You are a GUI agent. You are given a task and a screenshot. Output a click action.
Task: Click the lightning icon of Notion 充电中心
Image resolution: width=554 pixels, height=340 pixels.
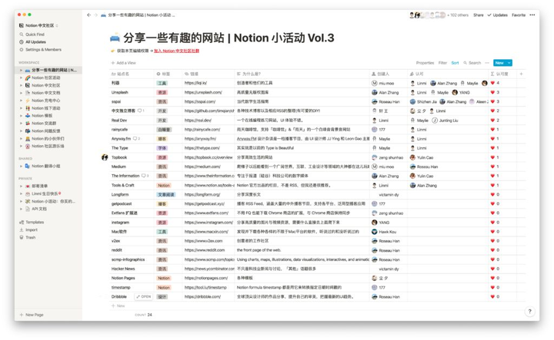tap(28, 101)
